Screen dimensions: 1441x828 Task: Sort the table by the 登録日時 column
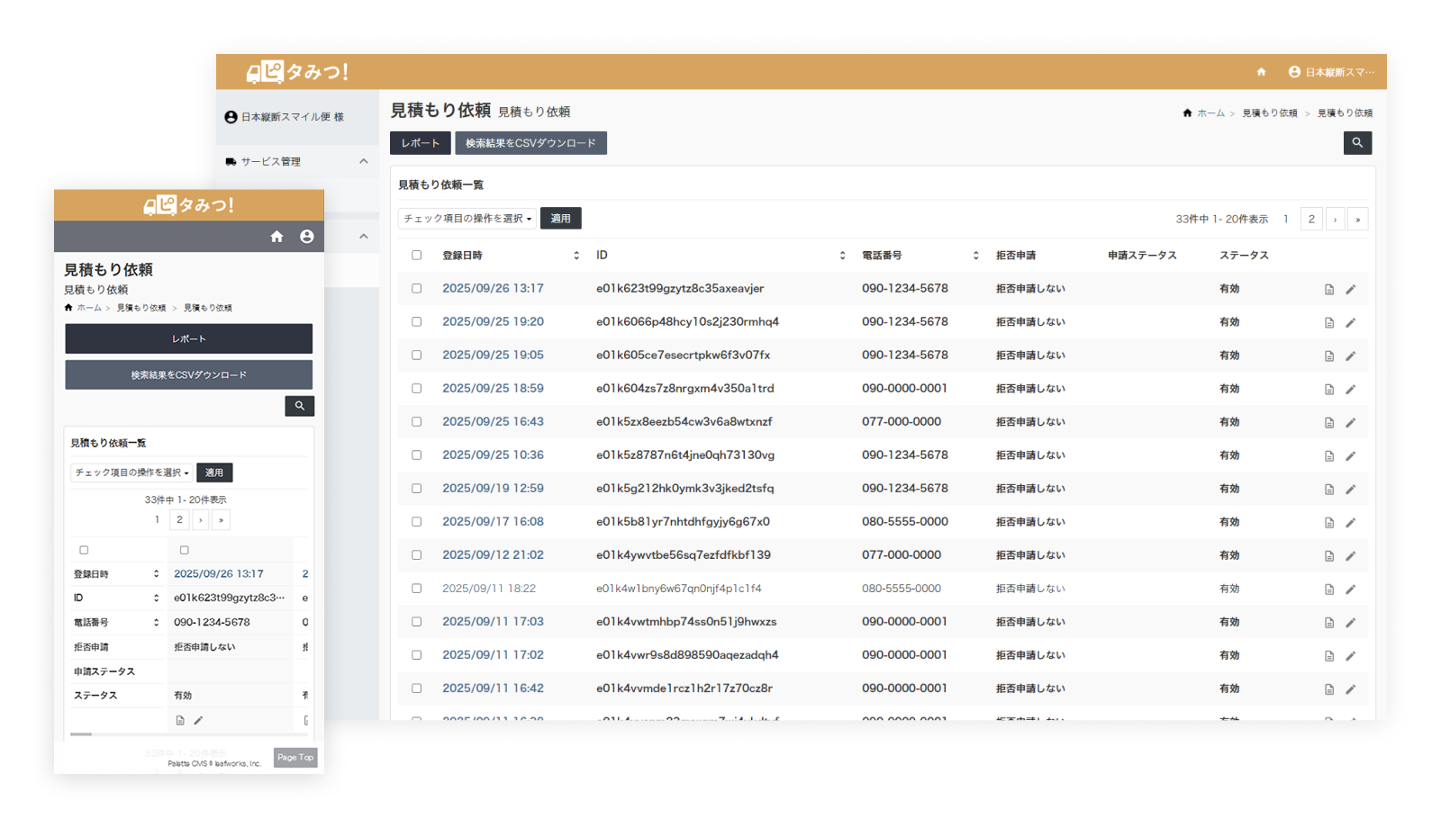click(576, 256)
